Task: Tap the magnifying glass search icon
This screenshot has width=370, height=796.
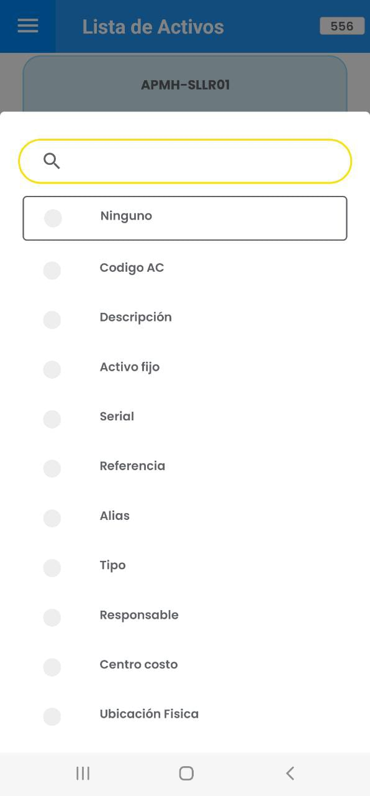Action: (x=52, y=161)
